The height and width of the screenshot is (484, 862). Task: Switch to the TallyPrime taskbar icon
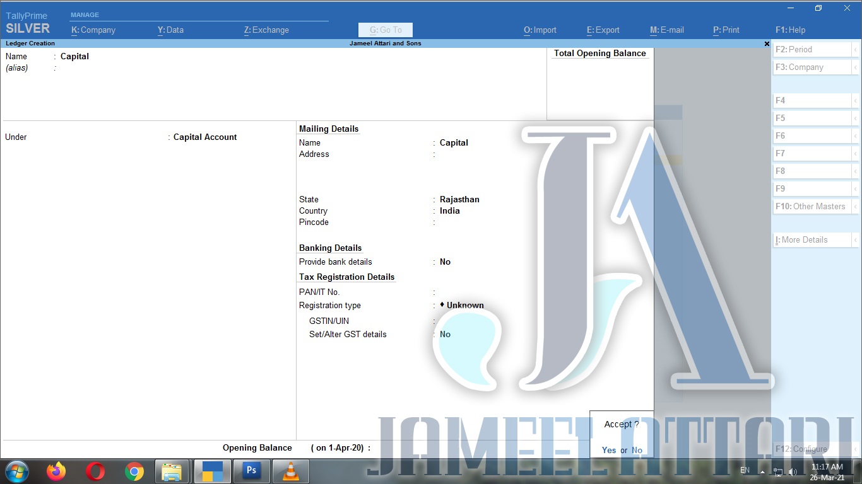(x=213, y=471)
